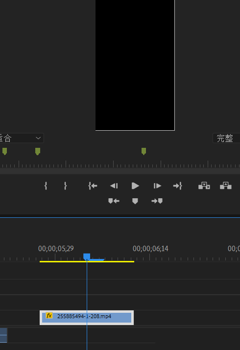Jump to the In point
Screen dimensions: 240x350
93,186
